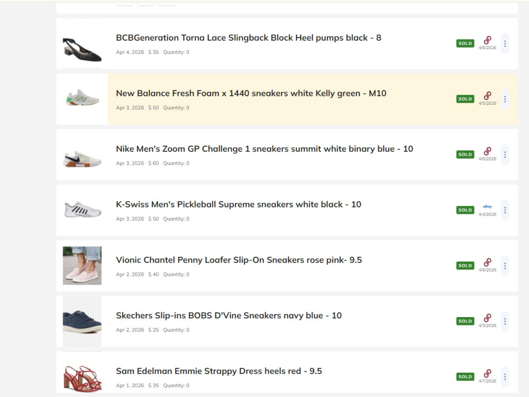This screenshot has height=397, width=529.
Task: Click Poshmark icon on Vionic Chantel row
Action: pyautogui.click(x=487, y=263)
